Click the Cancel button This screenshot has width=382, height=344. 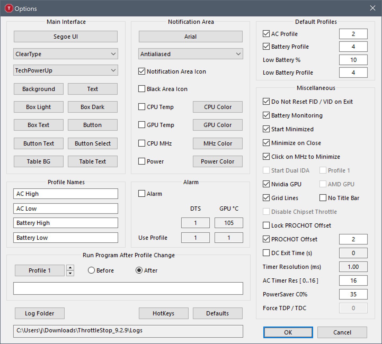click(x=342, y=332)
